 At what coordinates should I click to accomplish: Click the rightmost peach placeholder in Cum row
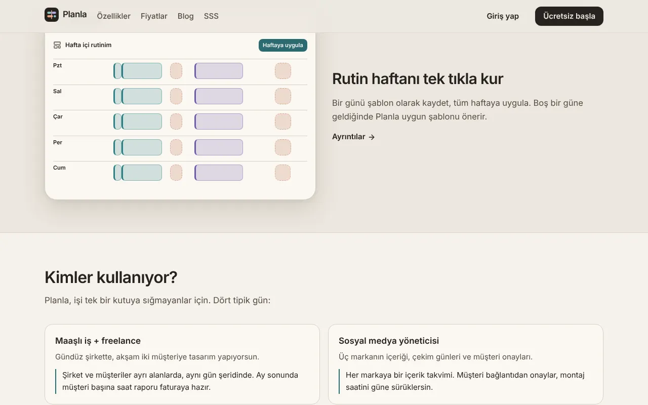coord(283,173)
